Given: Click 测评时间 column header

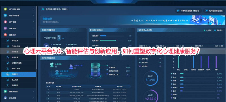Looking at the screenshot, I should point(119,87).
